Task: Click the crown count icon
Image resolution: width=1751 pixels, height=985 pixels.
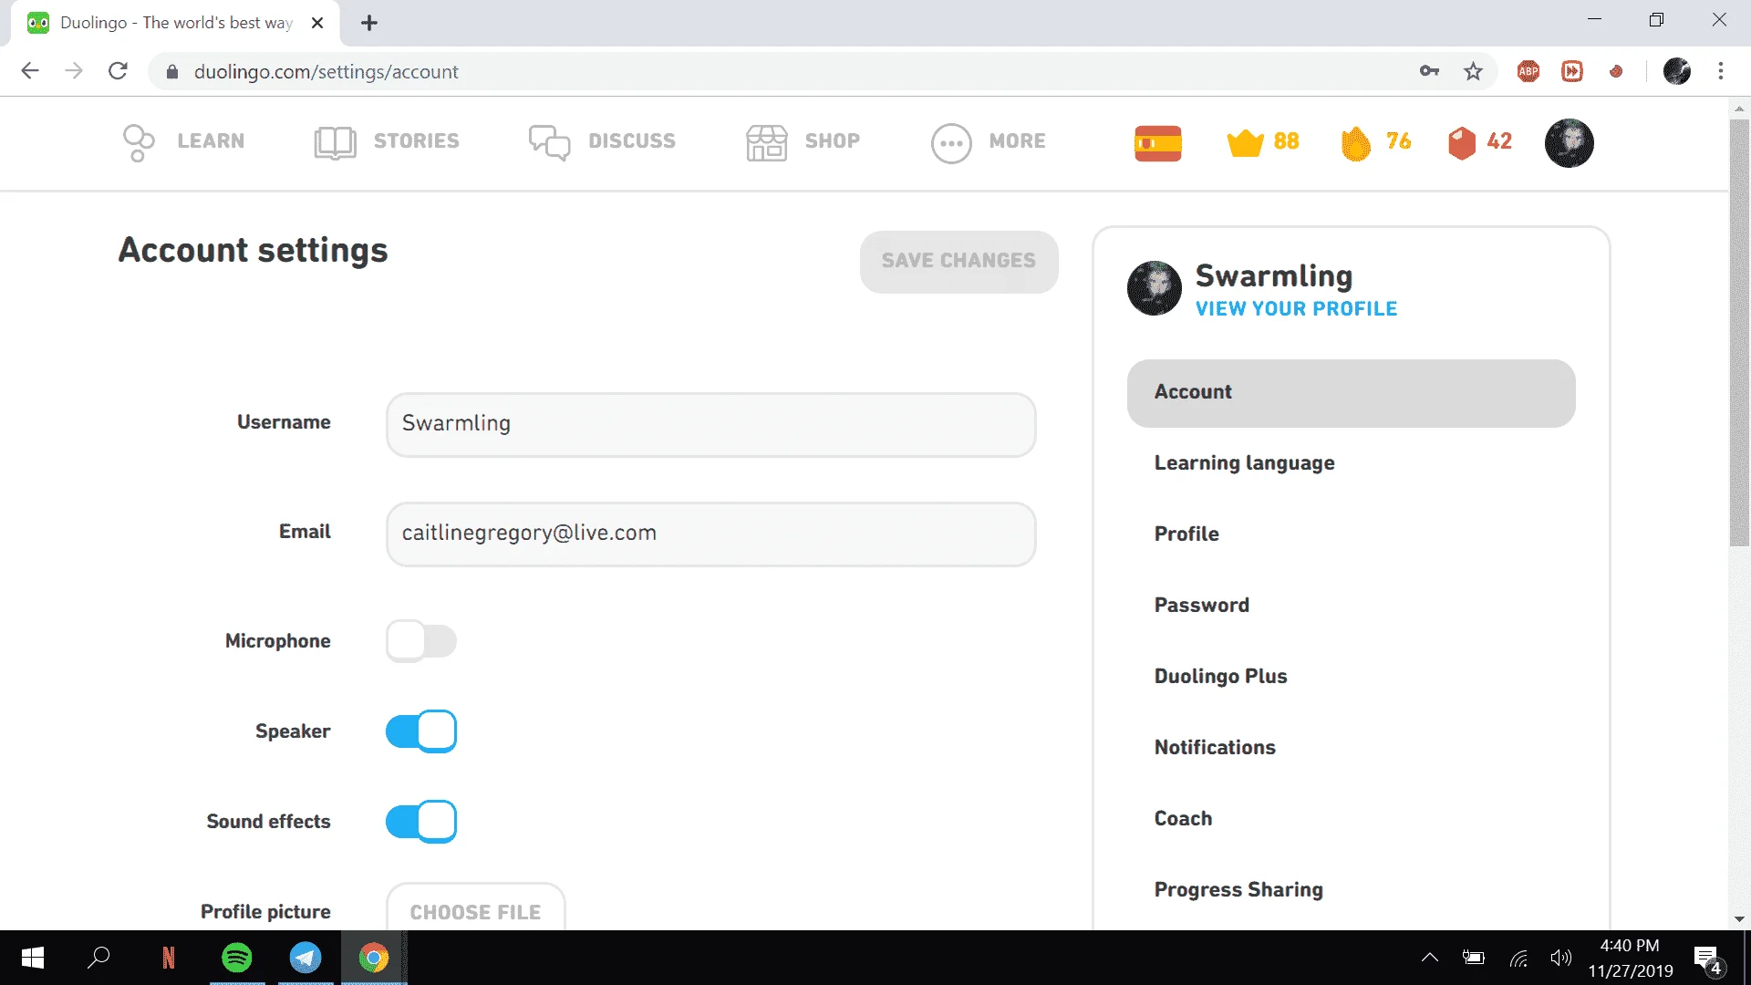Action: [1245, 143]
